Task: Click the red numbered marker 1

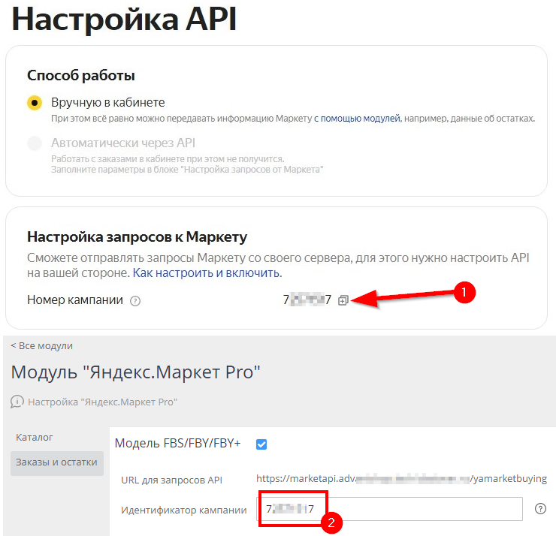Action: click(x=464, y=294)
